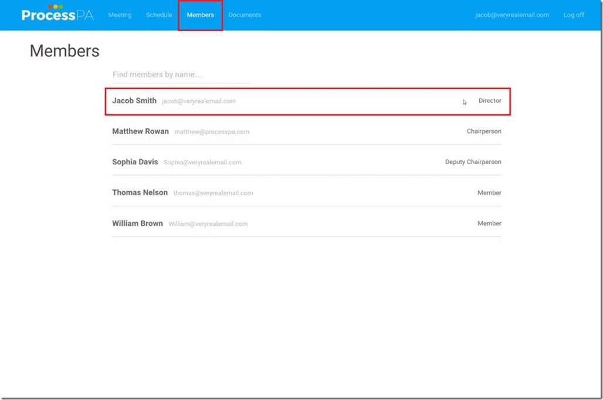Click the matthew@processpa.com email address
Viewport: 603px width, 400px height.
point(212,132)
